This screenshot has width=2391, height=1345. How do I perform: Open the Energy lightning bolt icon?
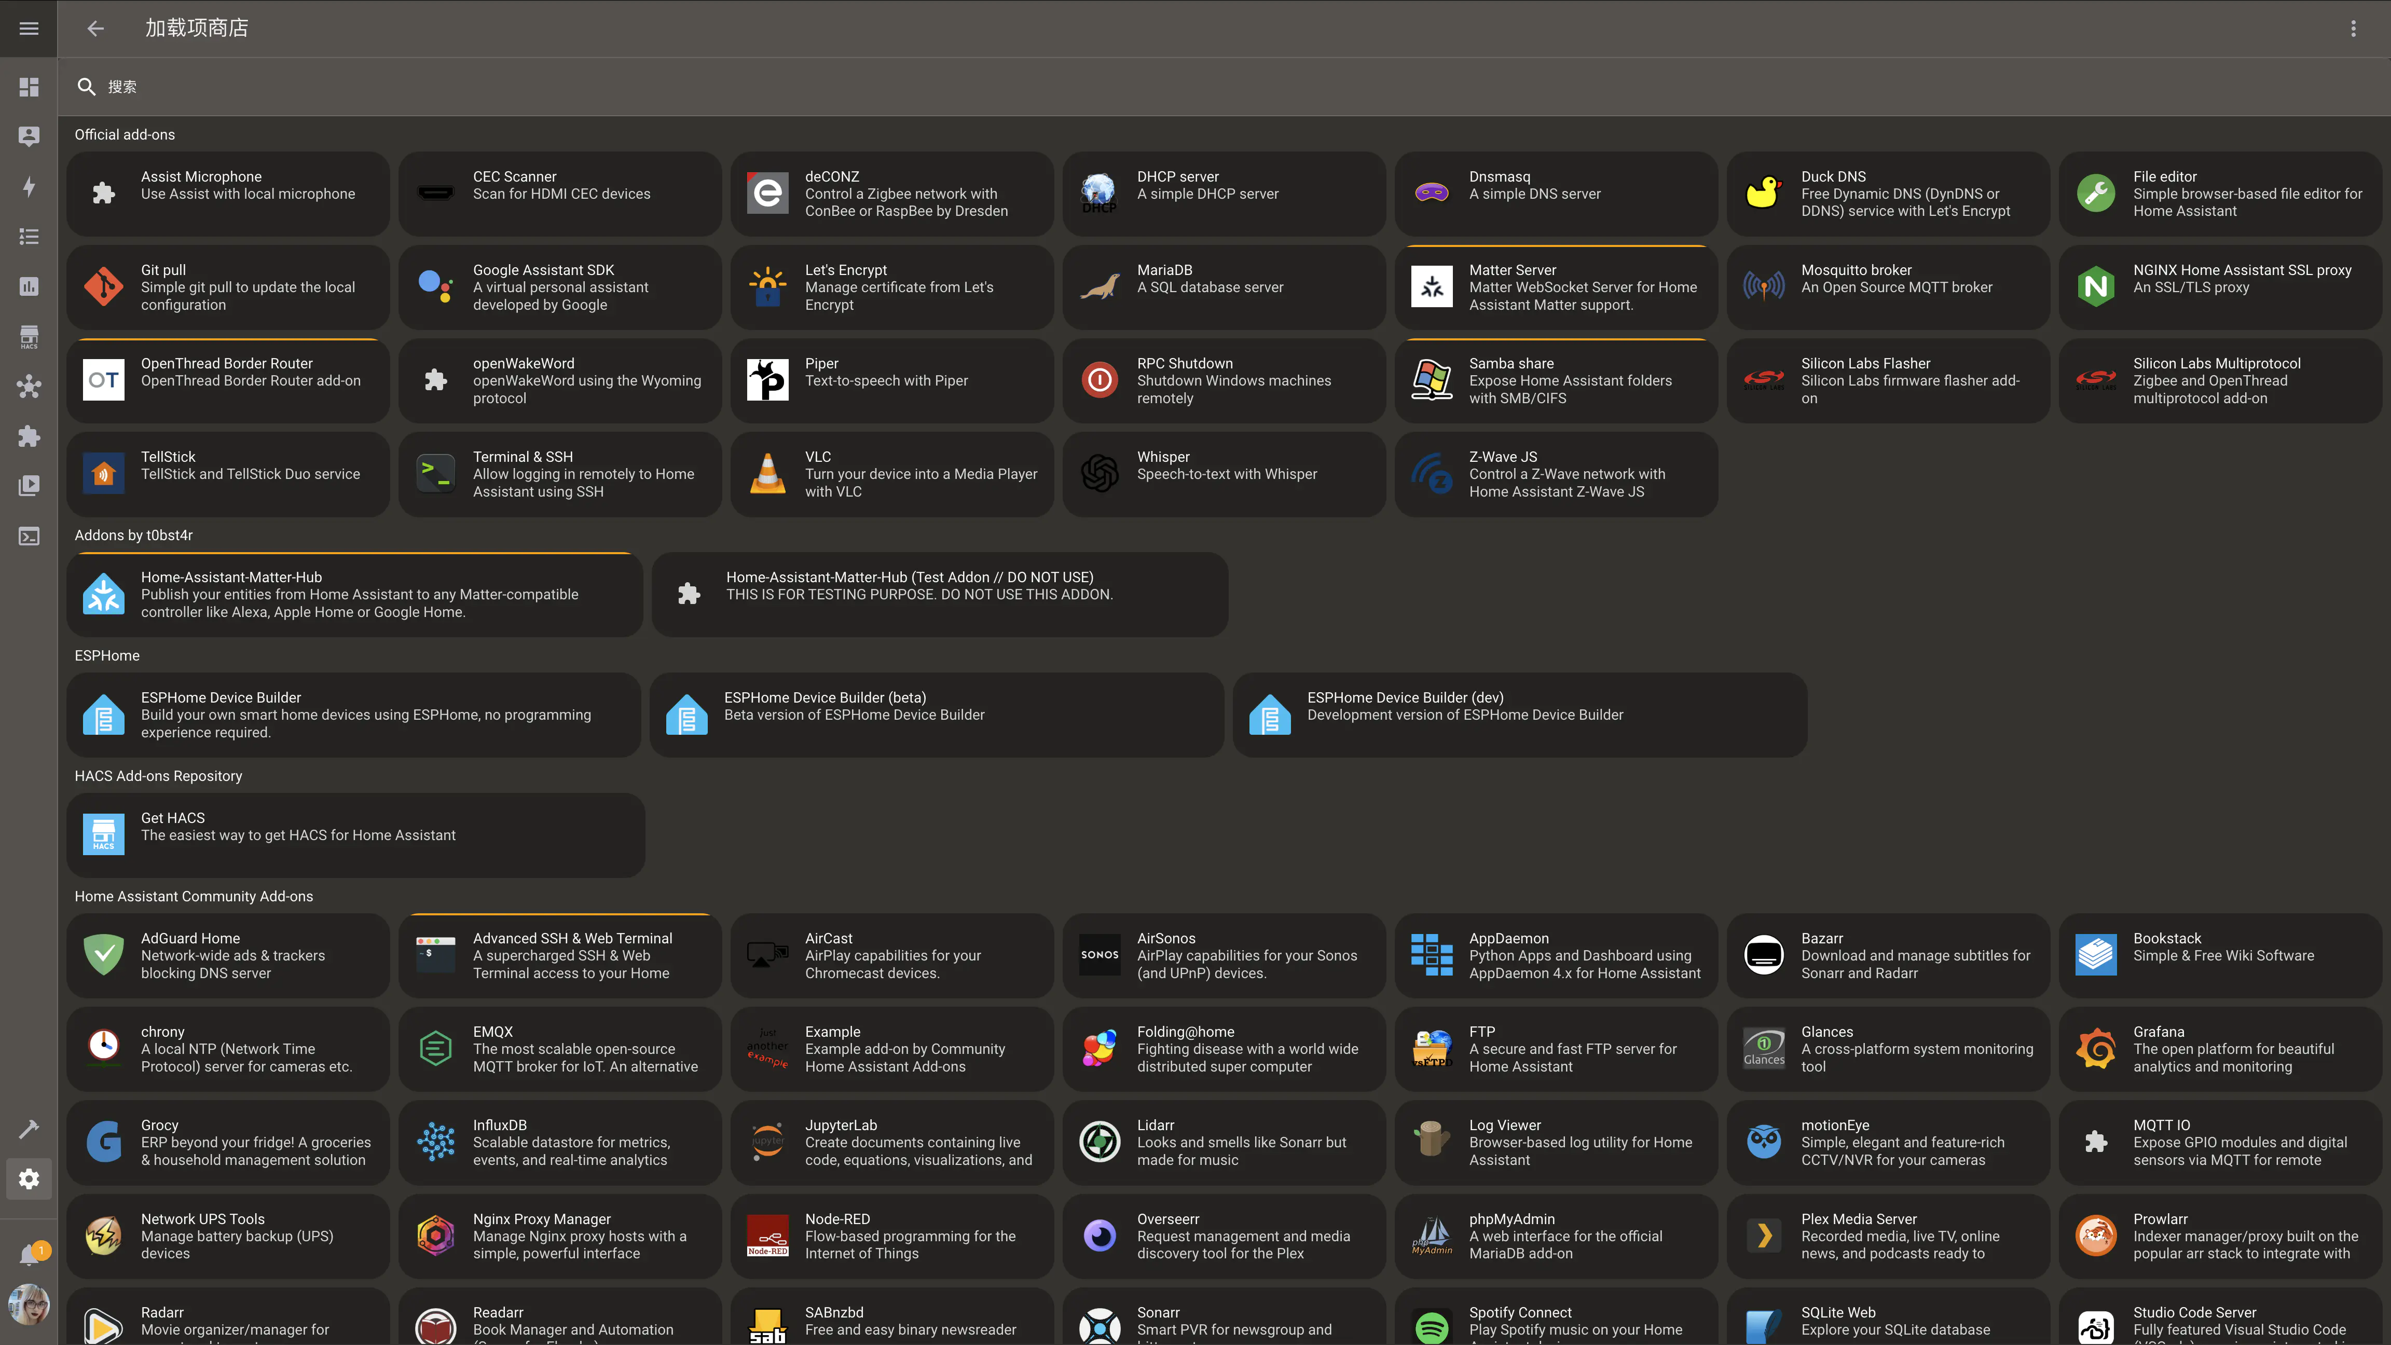tap(29, 187)
